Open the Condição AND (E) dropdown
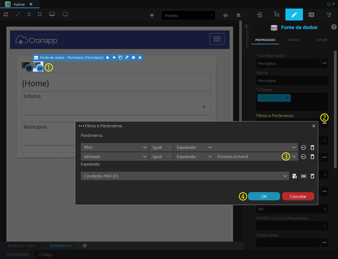Screen dimensions: 338x259 pos(185,176)
